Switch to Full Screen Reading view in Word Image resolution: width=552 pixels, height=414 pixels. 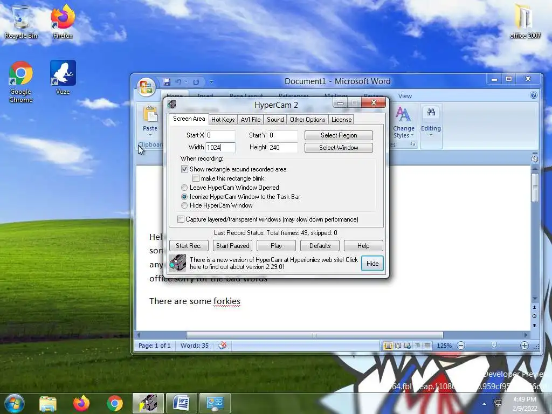pos(398,346)
